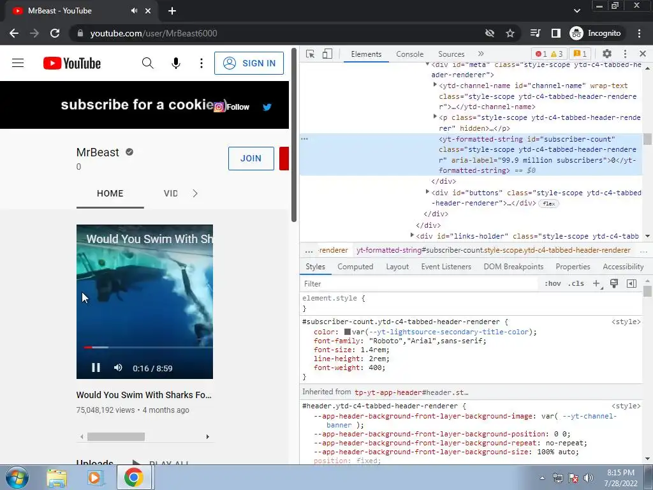The height and width of the screenshot is (490, 653).
Task: Bookmark page with star icon
Action: point(510,33)
